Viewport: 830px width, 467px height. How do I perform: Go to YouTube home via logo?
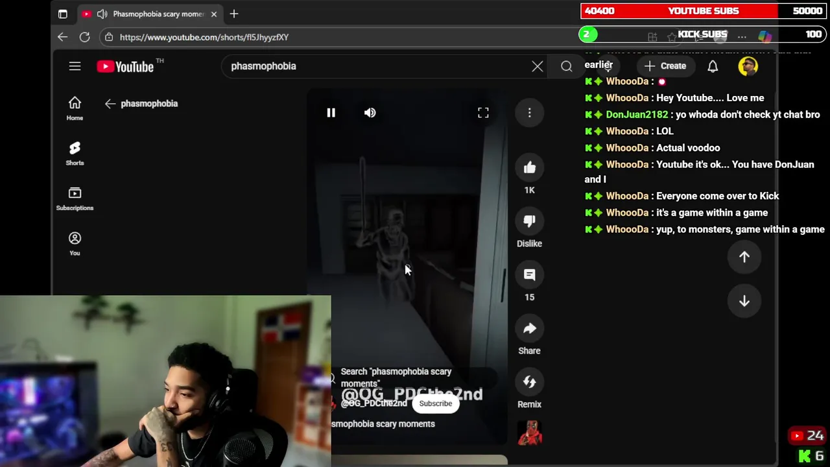point(126,66)
